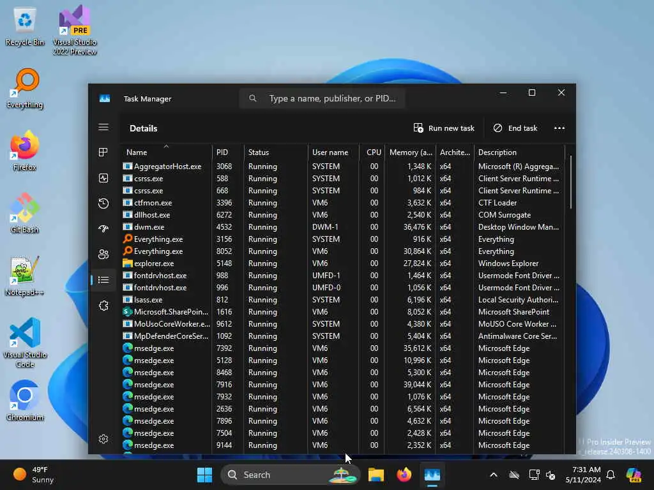Click Firefox desktop shortcut
Image resolution: width=654 pixels, height=490 pixels.
[25, 151]
